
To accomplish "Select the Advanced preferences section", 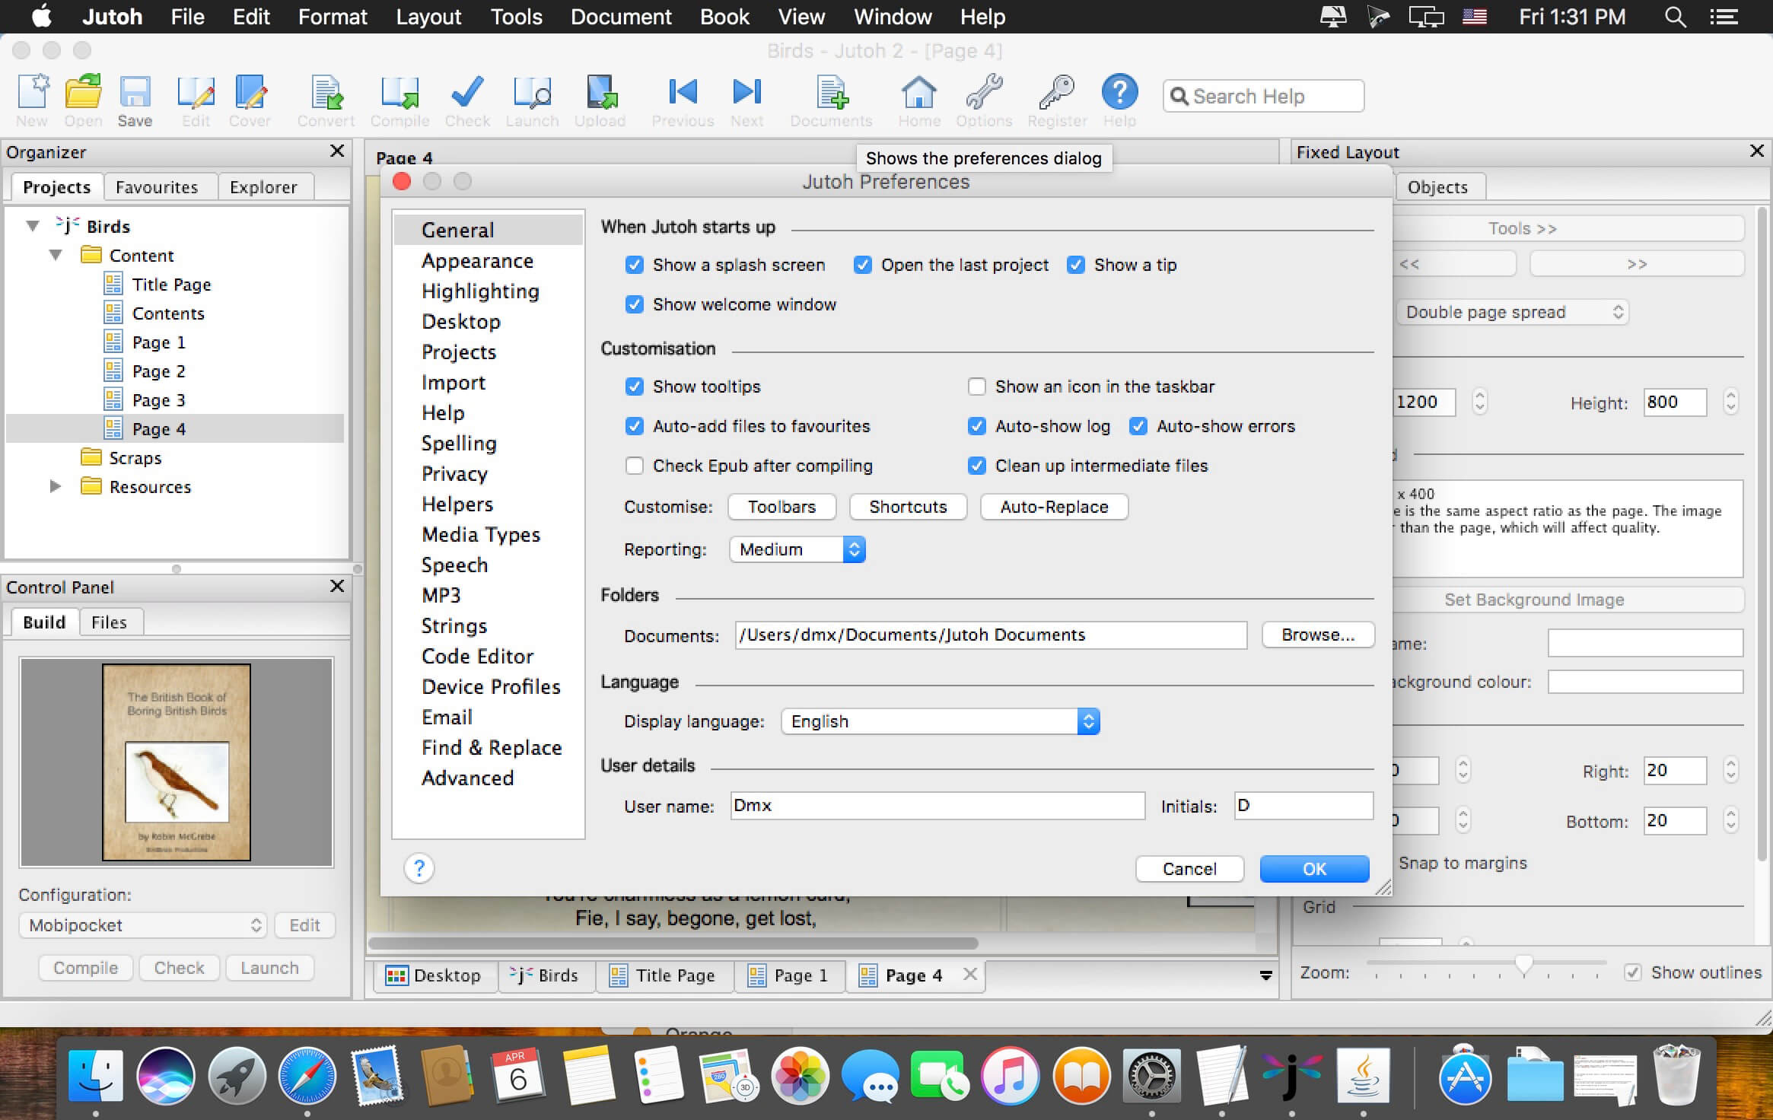I will [x=469, y=777].
